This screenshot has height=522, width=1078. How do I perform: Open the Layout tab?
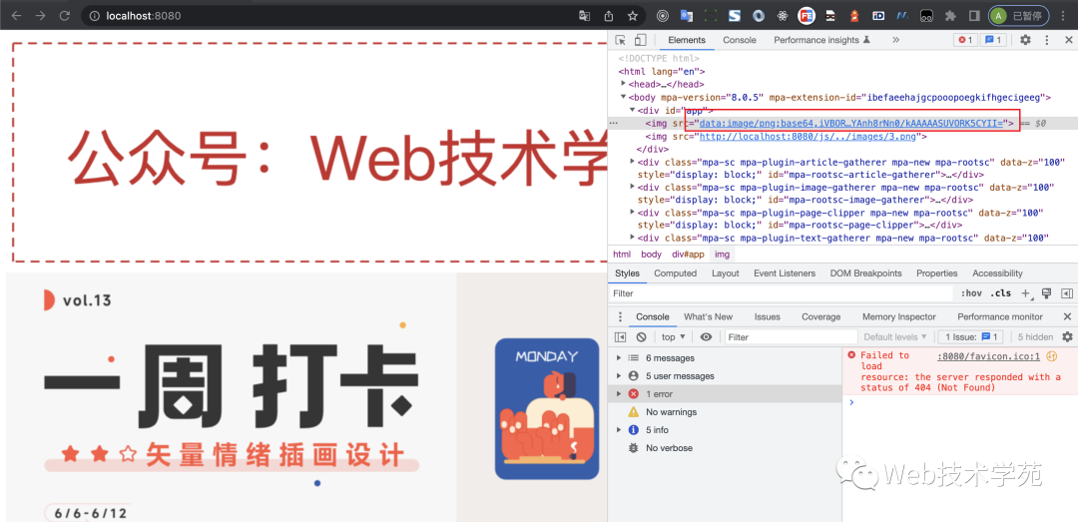point(726,273)
